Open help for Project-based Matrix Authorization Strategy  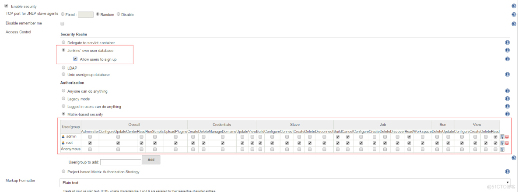click(x=507, y=172)
